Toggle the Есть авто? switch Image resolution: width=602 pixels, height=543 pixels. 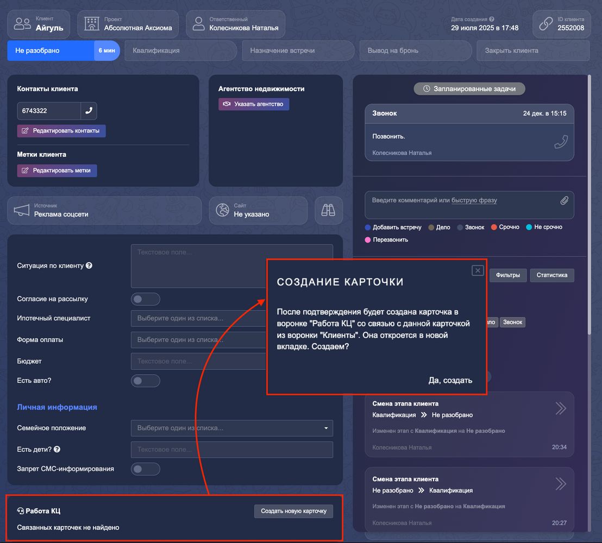[x=145, y=381]
